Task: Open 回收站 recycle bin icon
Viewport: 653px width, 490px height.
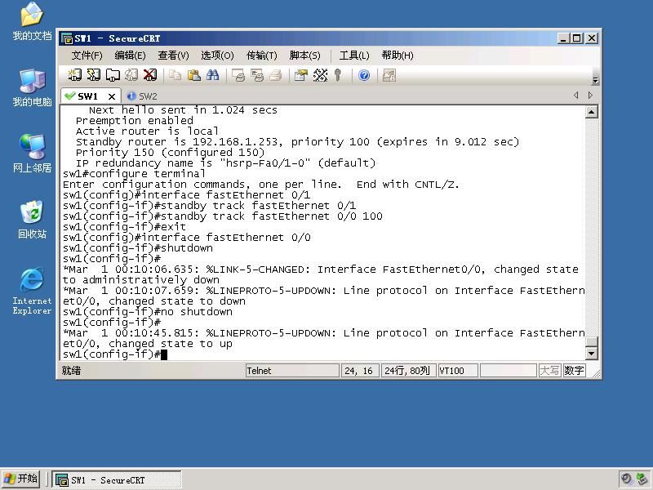Action: point(32,220)
